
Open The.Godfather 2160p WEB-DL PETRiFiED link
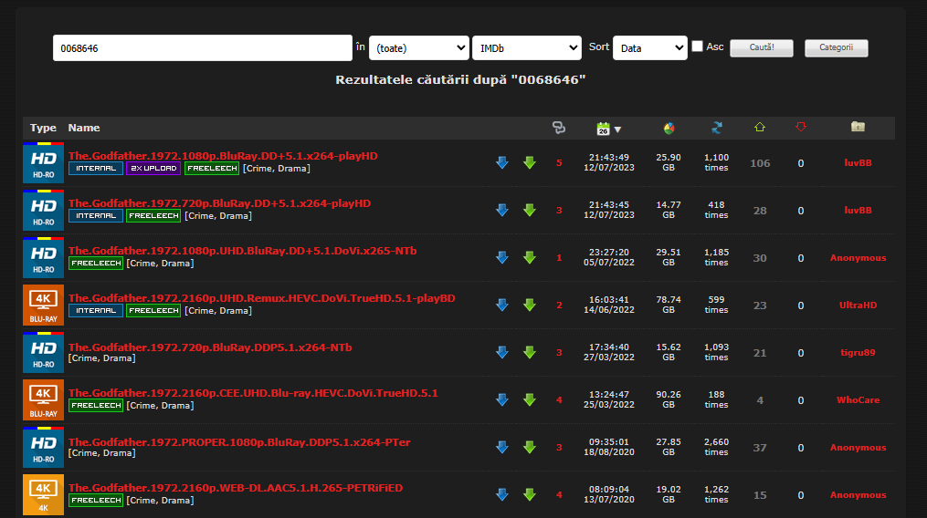pyautogui.click(x=236, y=488)
